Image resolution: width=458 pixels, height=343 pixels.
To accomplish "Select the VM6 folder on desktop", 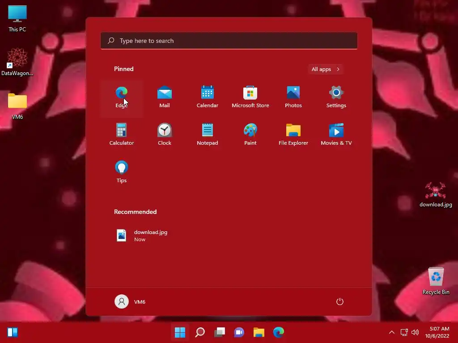I will pos(17,106).
